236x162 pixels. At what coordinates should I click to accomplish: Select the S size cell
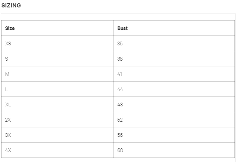[57, 59]
